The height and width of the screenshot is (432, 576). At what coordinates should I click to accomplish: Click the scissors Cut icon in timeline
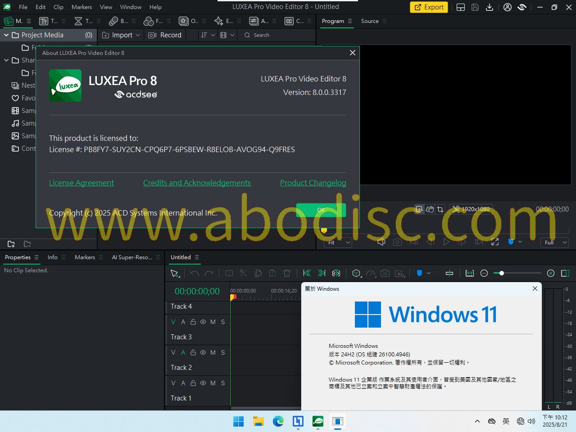point(244,273)
